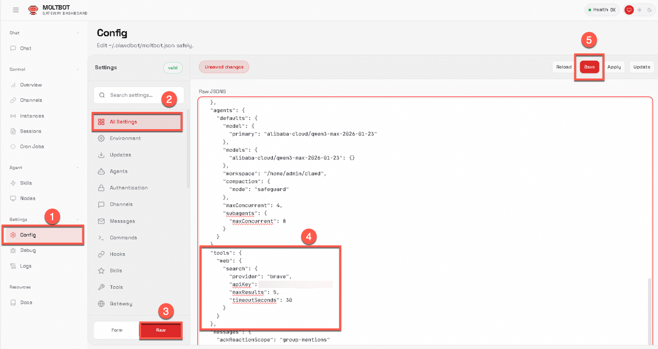Switch to the Form editor tab
The height and width of the screenshot is (349, 658).
coord(117,330)
